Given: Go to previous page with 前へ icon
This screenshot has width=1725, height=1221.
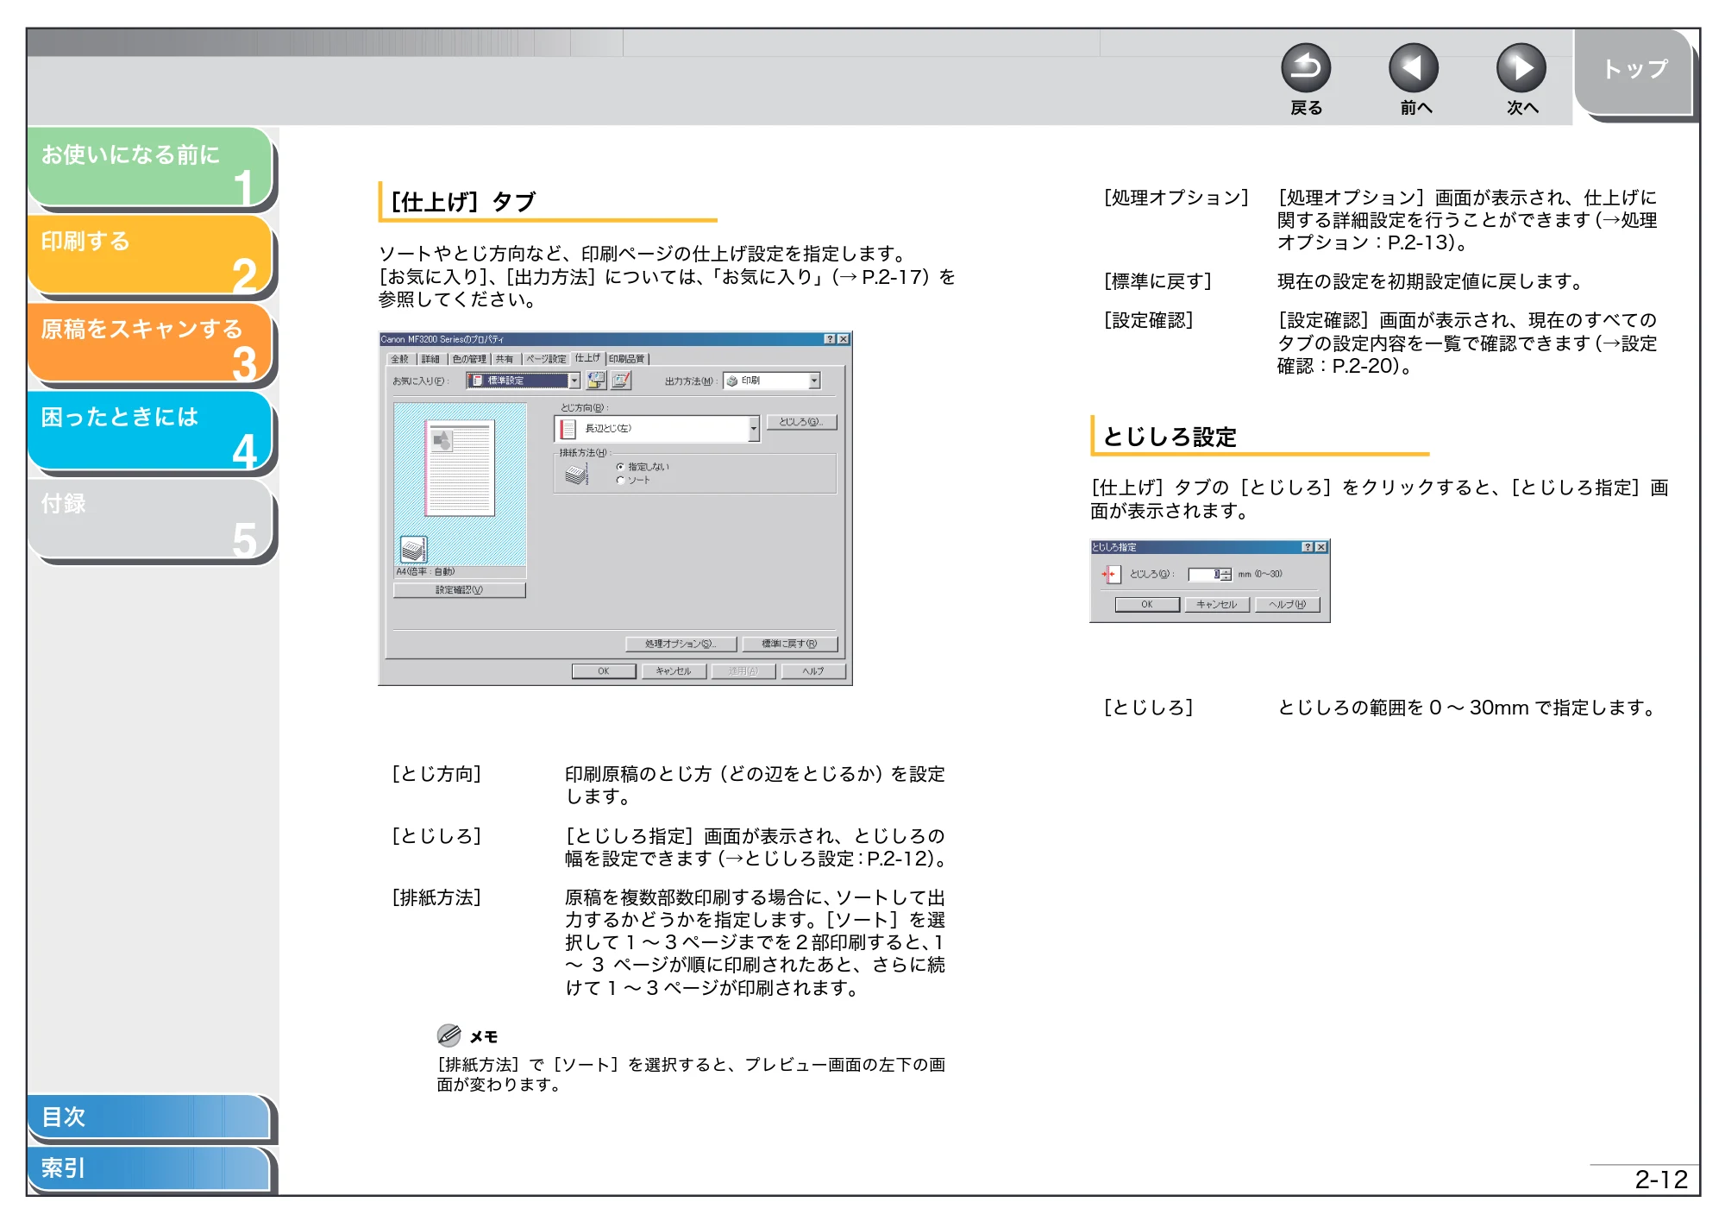Looking at the screenshot, I should 1414,68.
